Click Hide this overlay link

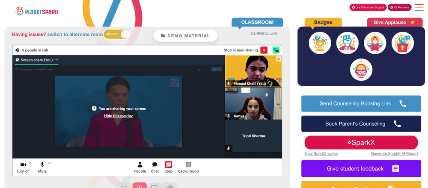118,116
